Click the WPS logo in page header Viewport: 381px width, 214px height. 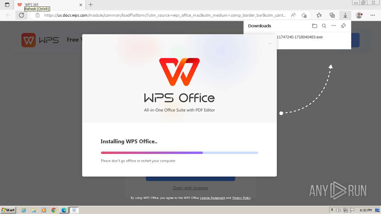(x=40, y=40)
